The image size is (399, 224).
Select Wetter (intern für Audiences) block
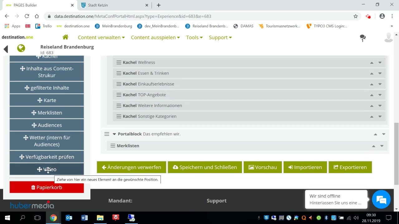(x=47, y=141)
